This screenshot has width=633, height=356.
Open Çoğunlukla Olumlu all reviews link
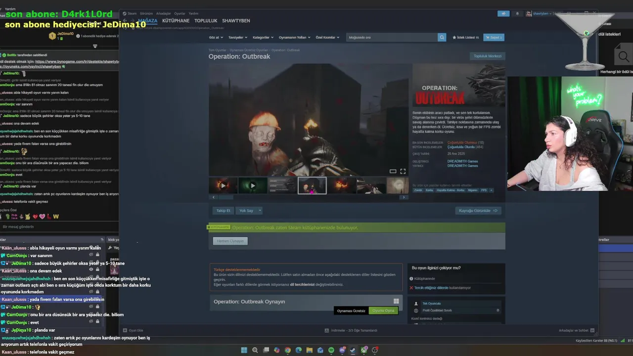click(x=461, y=147)
